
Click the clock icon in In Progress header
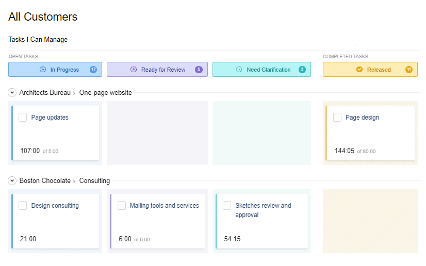43,70
